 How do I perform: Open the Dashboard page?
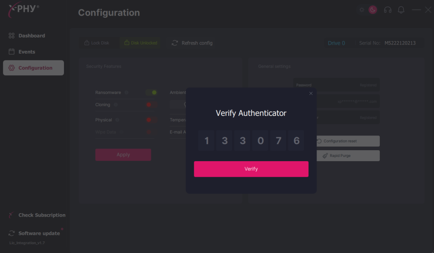click(32, 36)
